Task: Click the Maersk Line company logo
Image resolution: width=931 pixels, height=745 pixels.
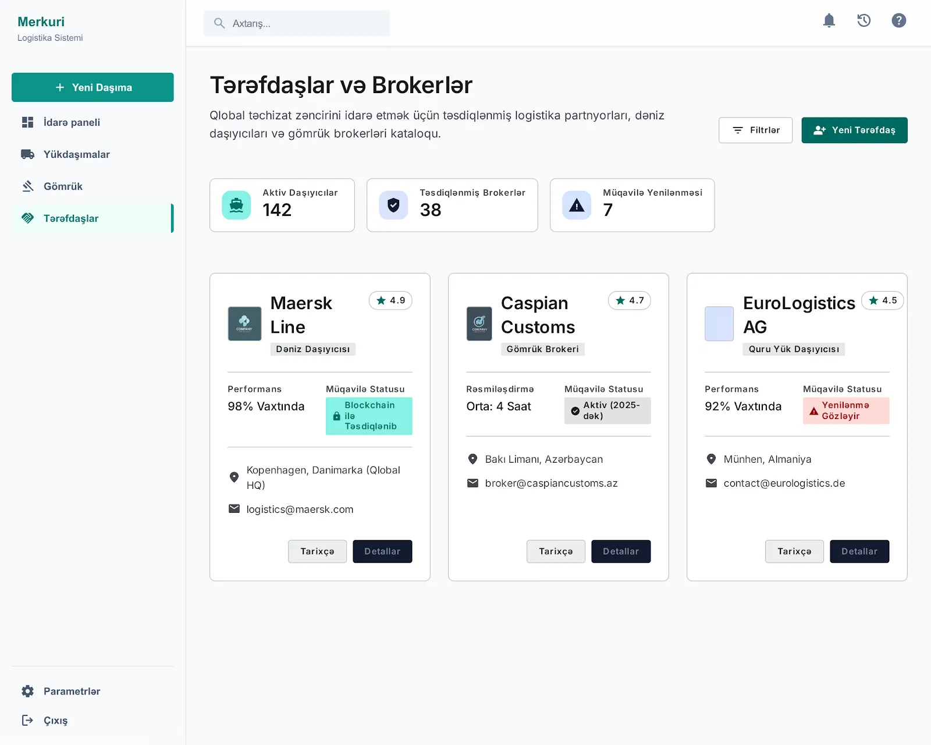Action: point(244,324)
